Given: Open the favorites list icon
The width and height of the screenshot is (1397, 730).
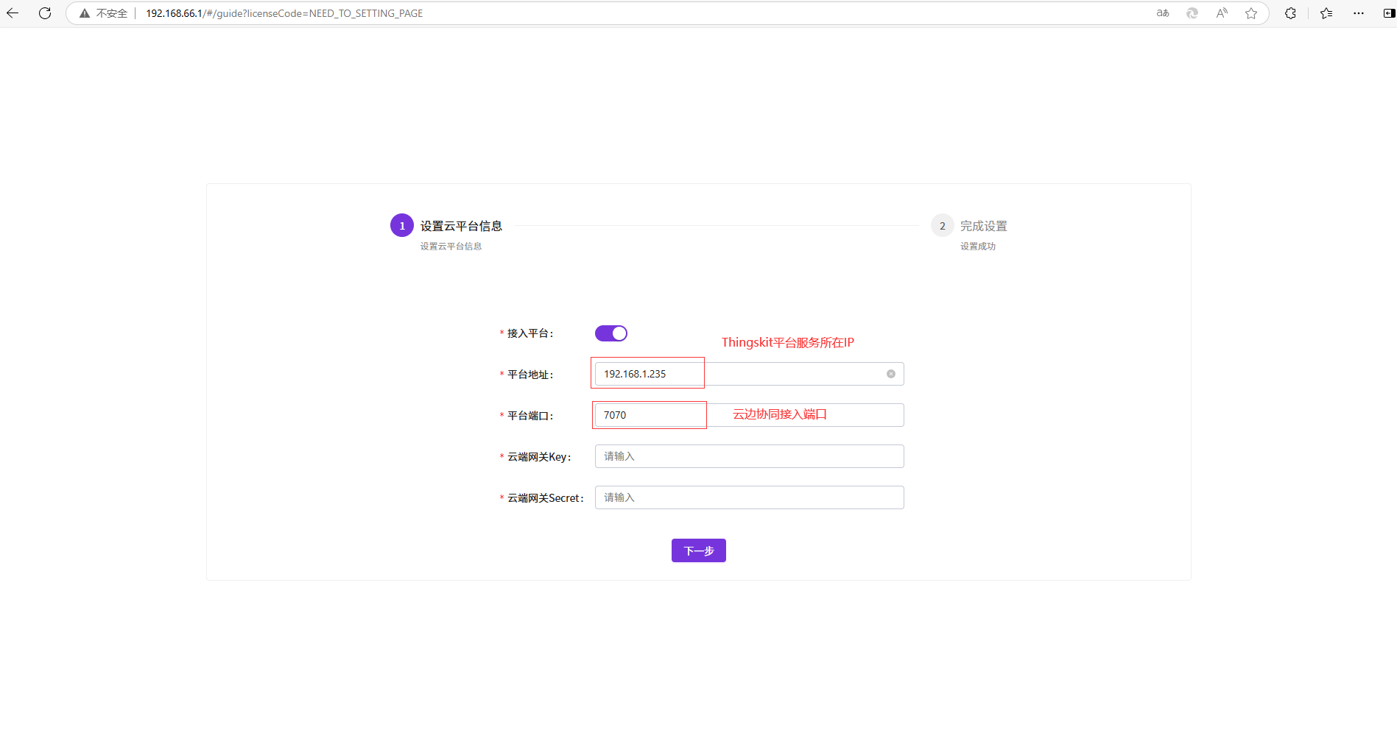Looking at the screenshot, I should pos(1326,13).
